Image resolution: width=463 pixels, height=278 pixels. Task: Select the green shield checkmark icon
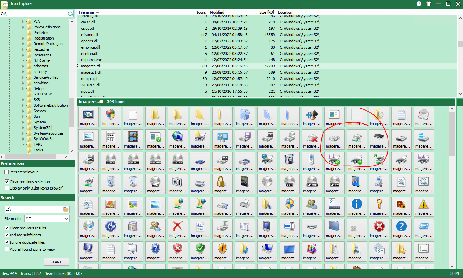pos(200,251)
